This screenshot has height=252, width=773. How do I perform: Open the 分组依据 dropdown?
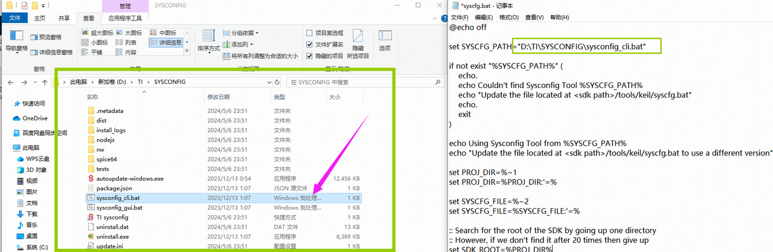240,33
